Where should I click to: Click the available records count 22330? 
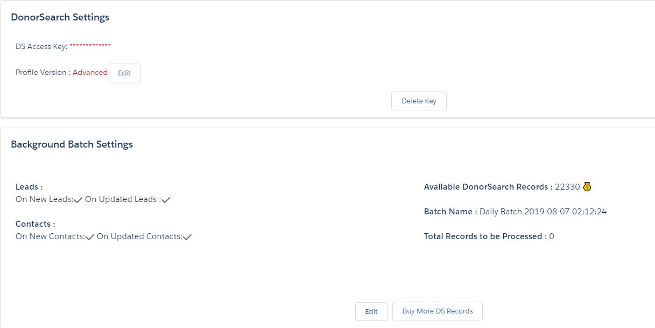point(567,187)
